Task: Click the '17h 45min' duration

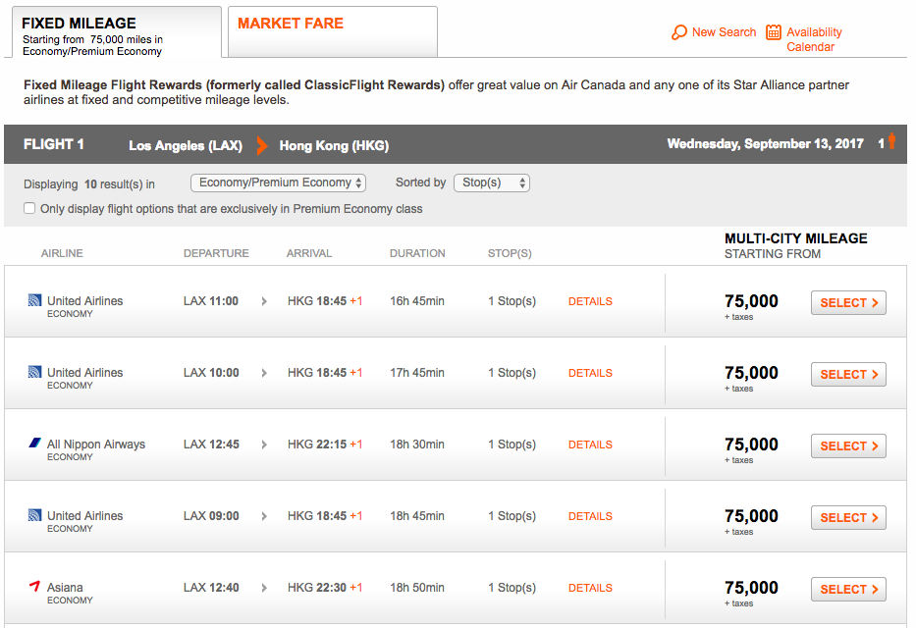Action: pyautogui.click(x=417, y=373)
